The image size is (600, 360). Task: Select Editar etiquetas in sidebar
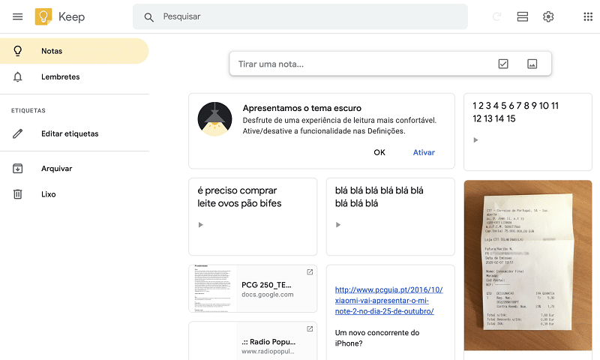tap(70, 134)
